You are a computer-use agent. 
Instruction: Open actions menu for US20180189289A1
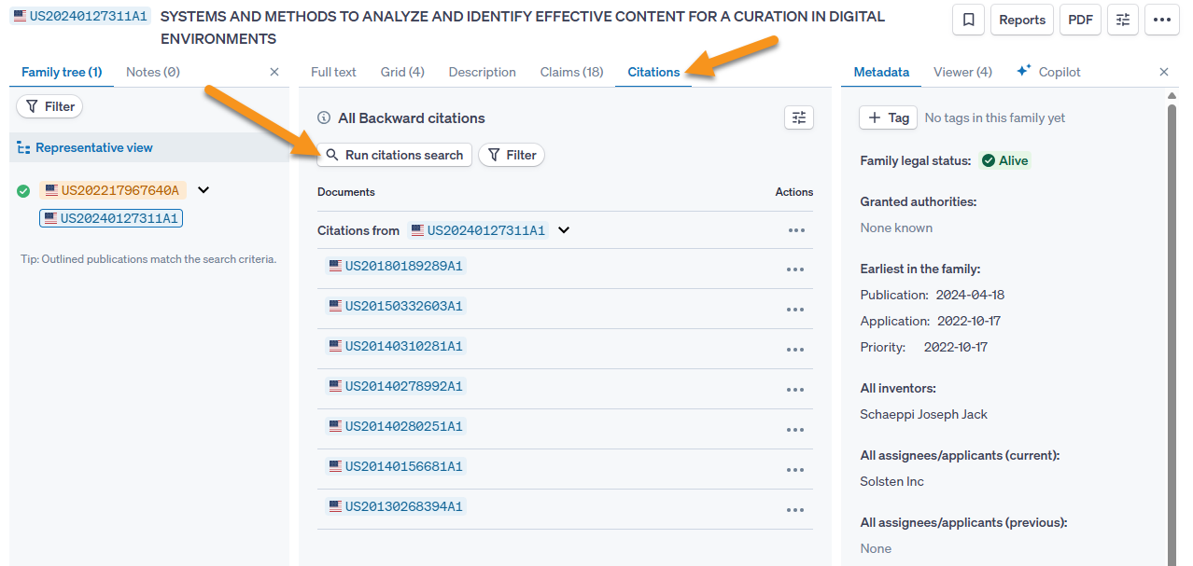click(794, 269)
